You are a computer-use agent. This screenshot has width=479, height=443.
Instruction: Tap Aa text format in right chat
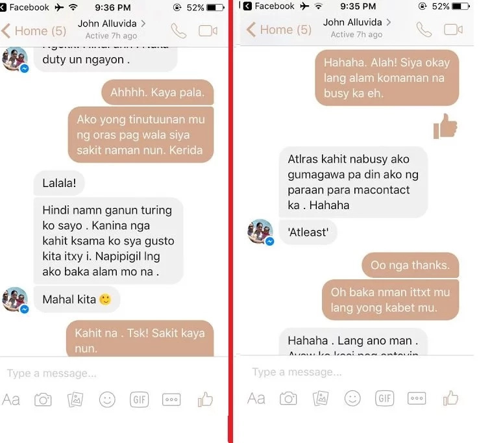[256, 399]
